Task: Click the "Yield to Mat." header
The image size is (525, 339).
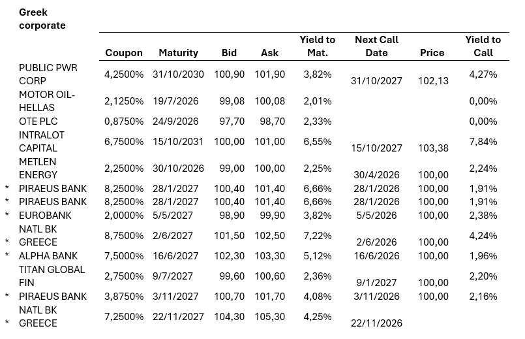Action: tap(317, 46)
